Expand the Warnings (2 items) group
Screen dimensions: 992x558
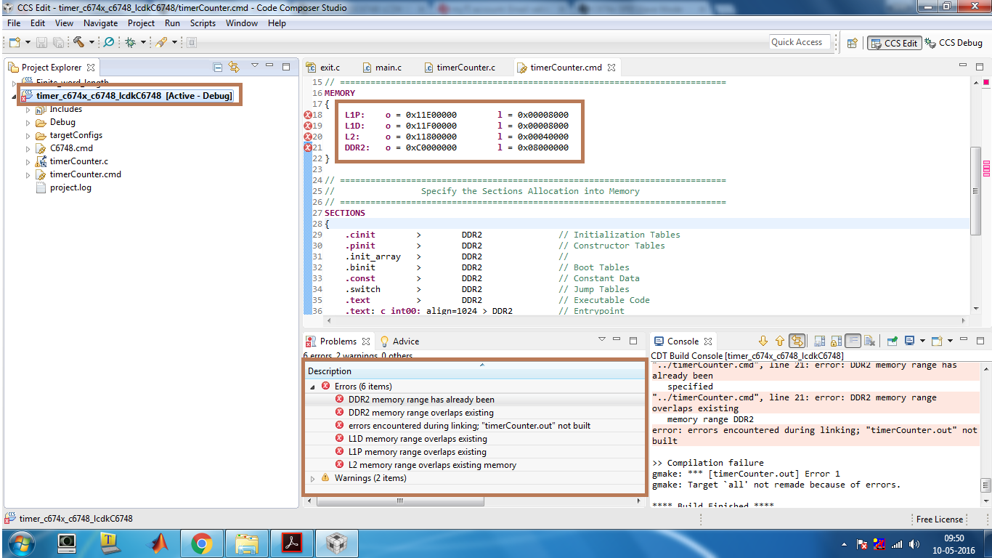[313, 478]
